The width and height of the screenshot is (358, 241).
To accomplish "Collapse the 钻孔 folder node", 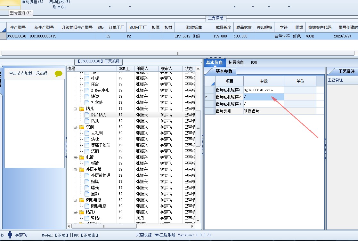I will coord(75,109).
